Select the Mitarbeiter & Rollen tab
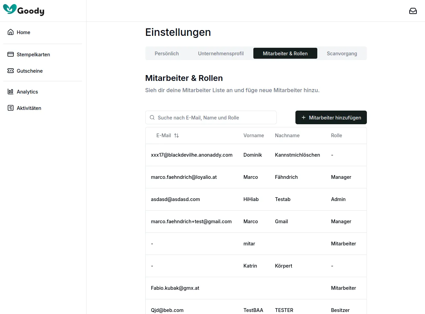This screenshot has height=314, width=425. [x=285, y=53]
